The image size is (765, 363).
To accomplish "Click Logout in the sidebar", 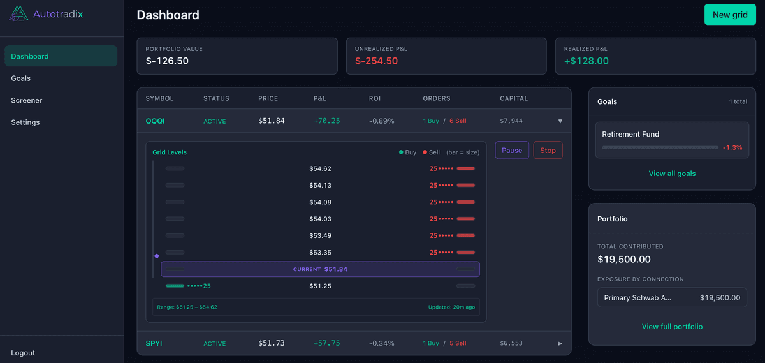I will pos(23,353).
